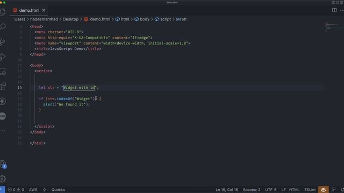The width and height of the screenshot is (344, 193).
Task: Click the script breadcrumb symbol
Action: coord(163,19)
